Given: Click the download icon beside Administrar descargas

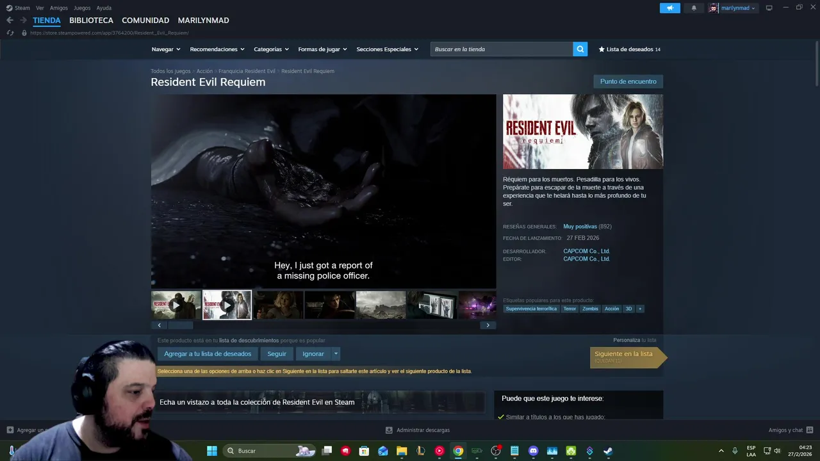Looking at the screenshot, I should click(389, 430).
